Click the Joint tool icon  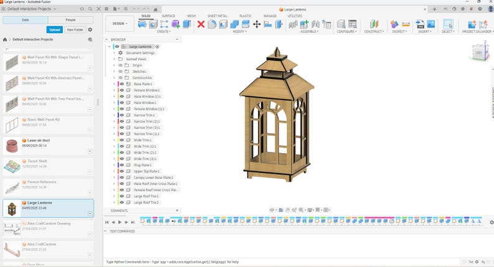pyautogui.click(x=315, y=24)
